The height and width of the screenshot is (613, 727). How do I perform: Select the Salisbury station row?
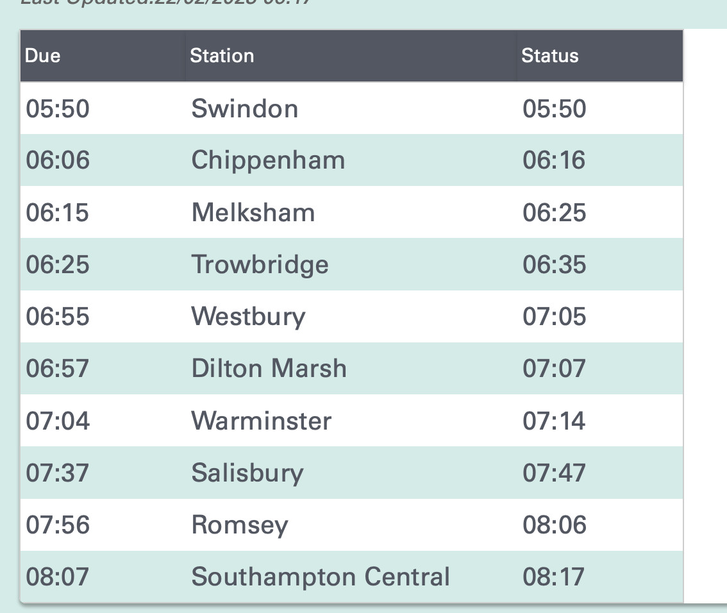[247, 473]
